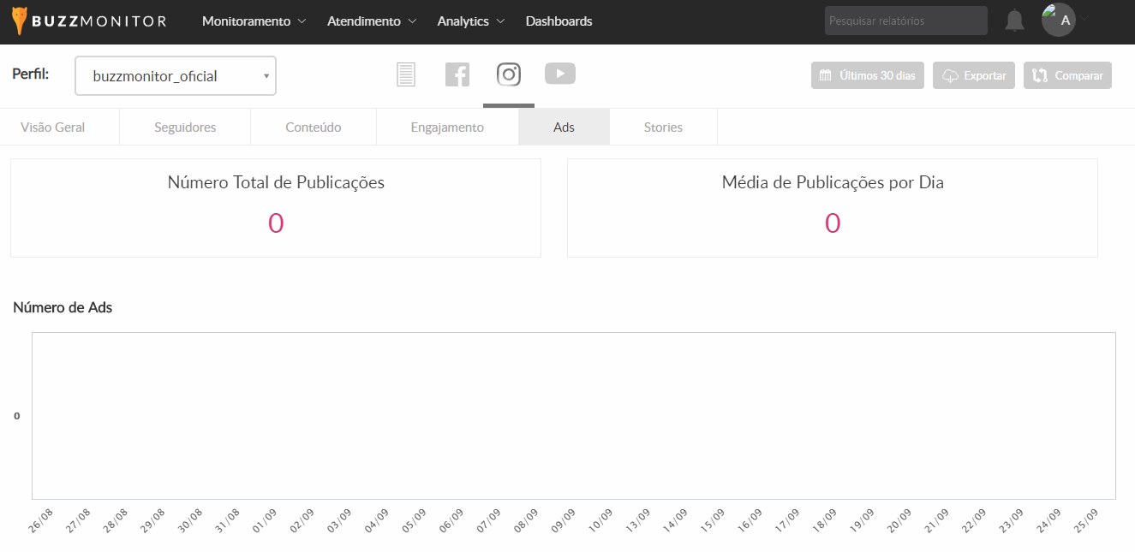Open the Stories tab
The image size is (1135, 552).
(x=663, y=128)
